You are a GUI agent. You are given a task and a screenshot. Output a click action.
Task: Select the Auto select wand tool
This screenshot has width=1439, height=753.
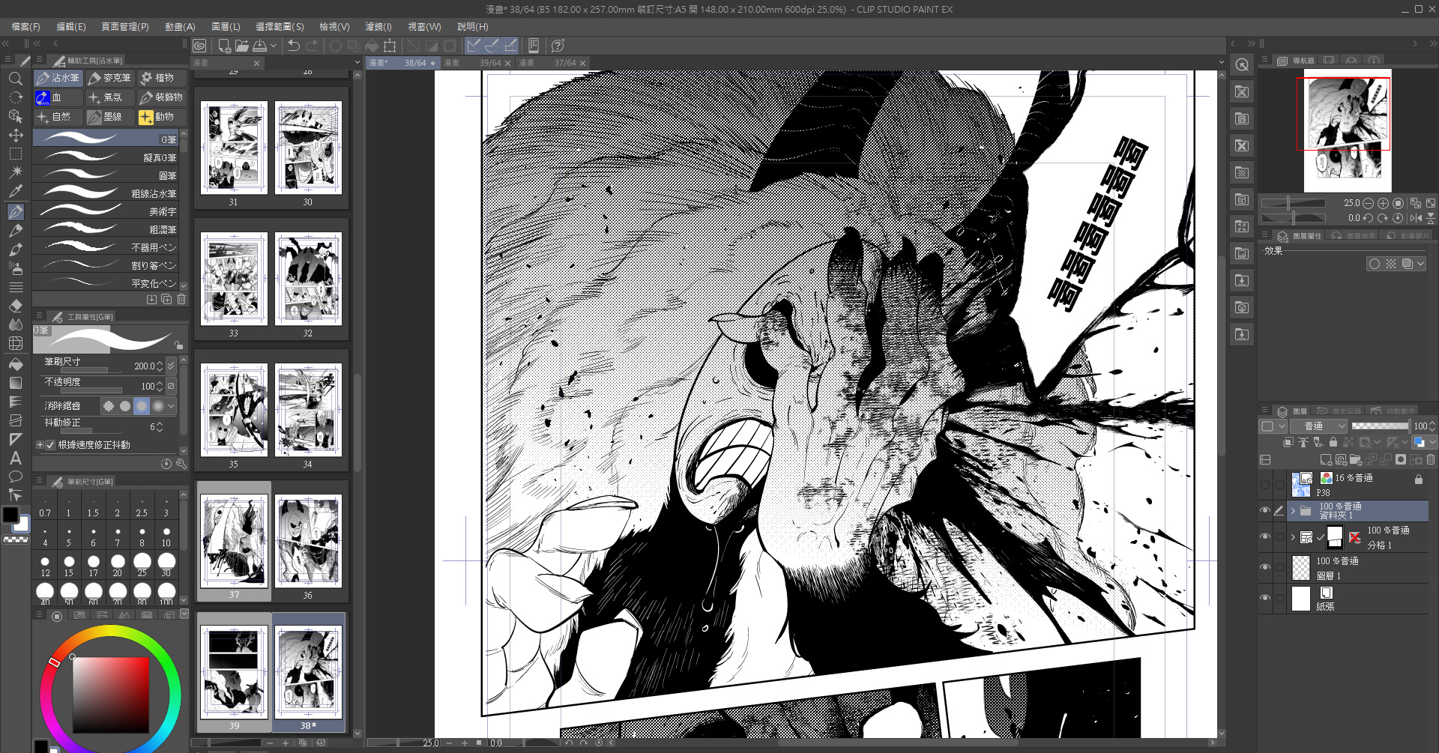click(15, 172)
